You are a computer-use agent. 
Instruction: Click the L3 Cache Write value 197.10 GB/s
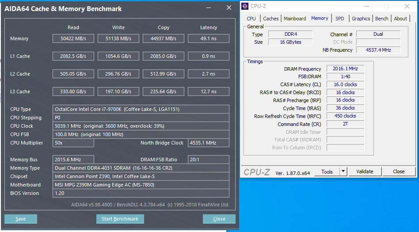[118, 91]
